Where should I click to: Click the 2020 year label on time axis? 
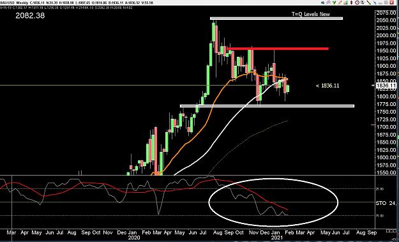(x=134, y=238)
